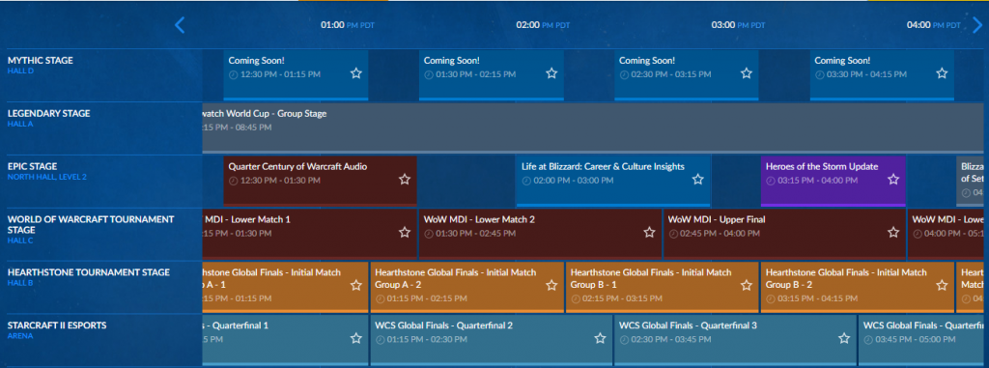The image size is (989, 368).
Task: Select the Mythic Stage Hall D row label
Action: (41, 65)
